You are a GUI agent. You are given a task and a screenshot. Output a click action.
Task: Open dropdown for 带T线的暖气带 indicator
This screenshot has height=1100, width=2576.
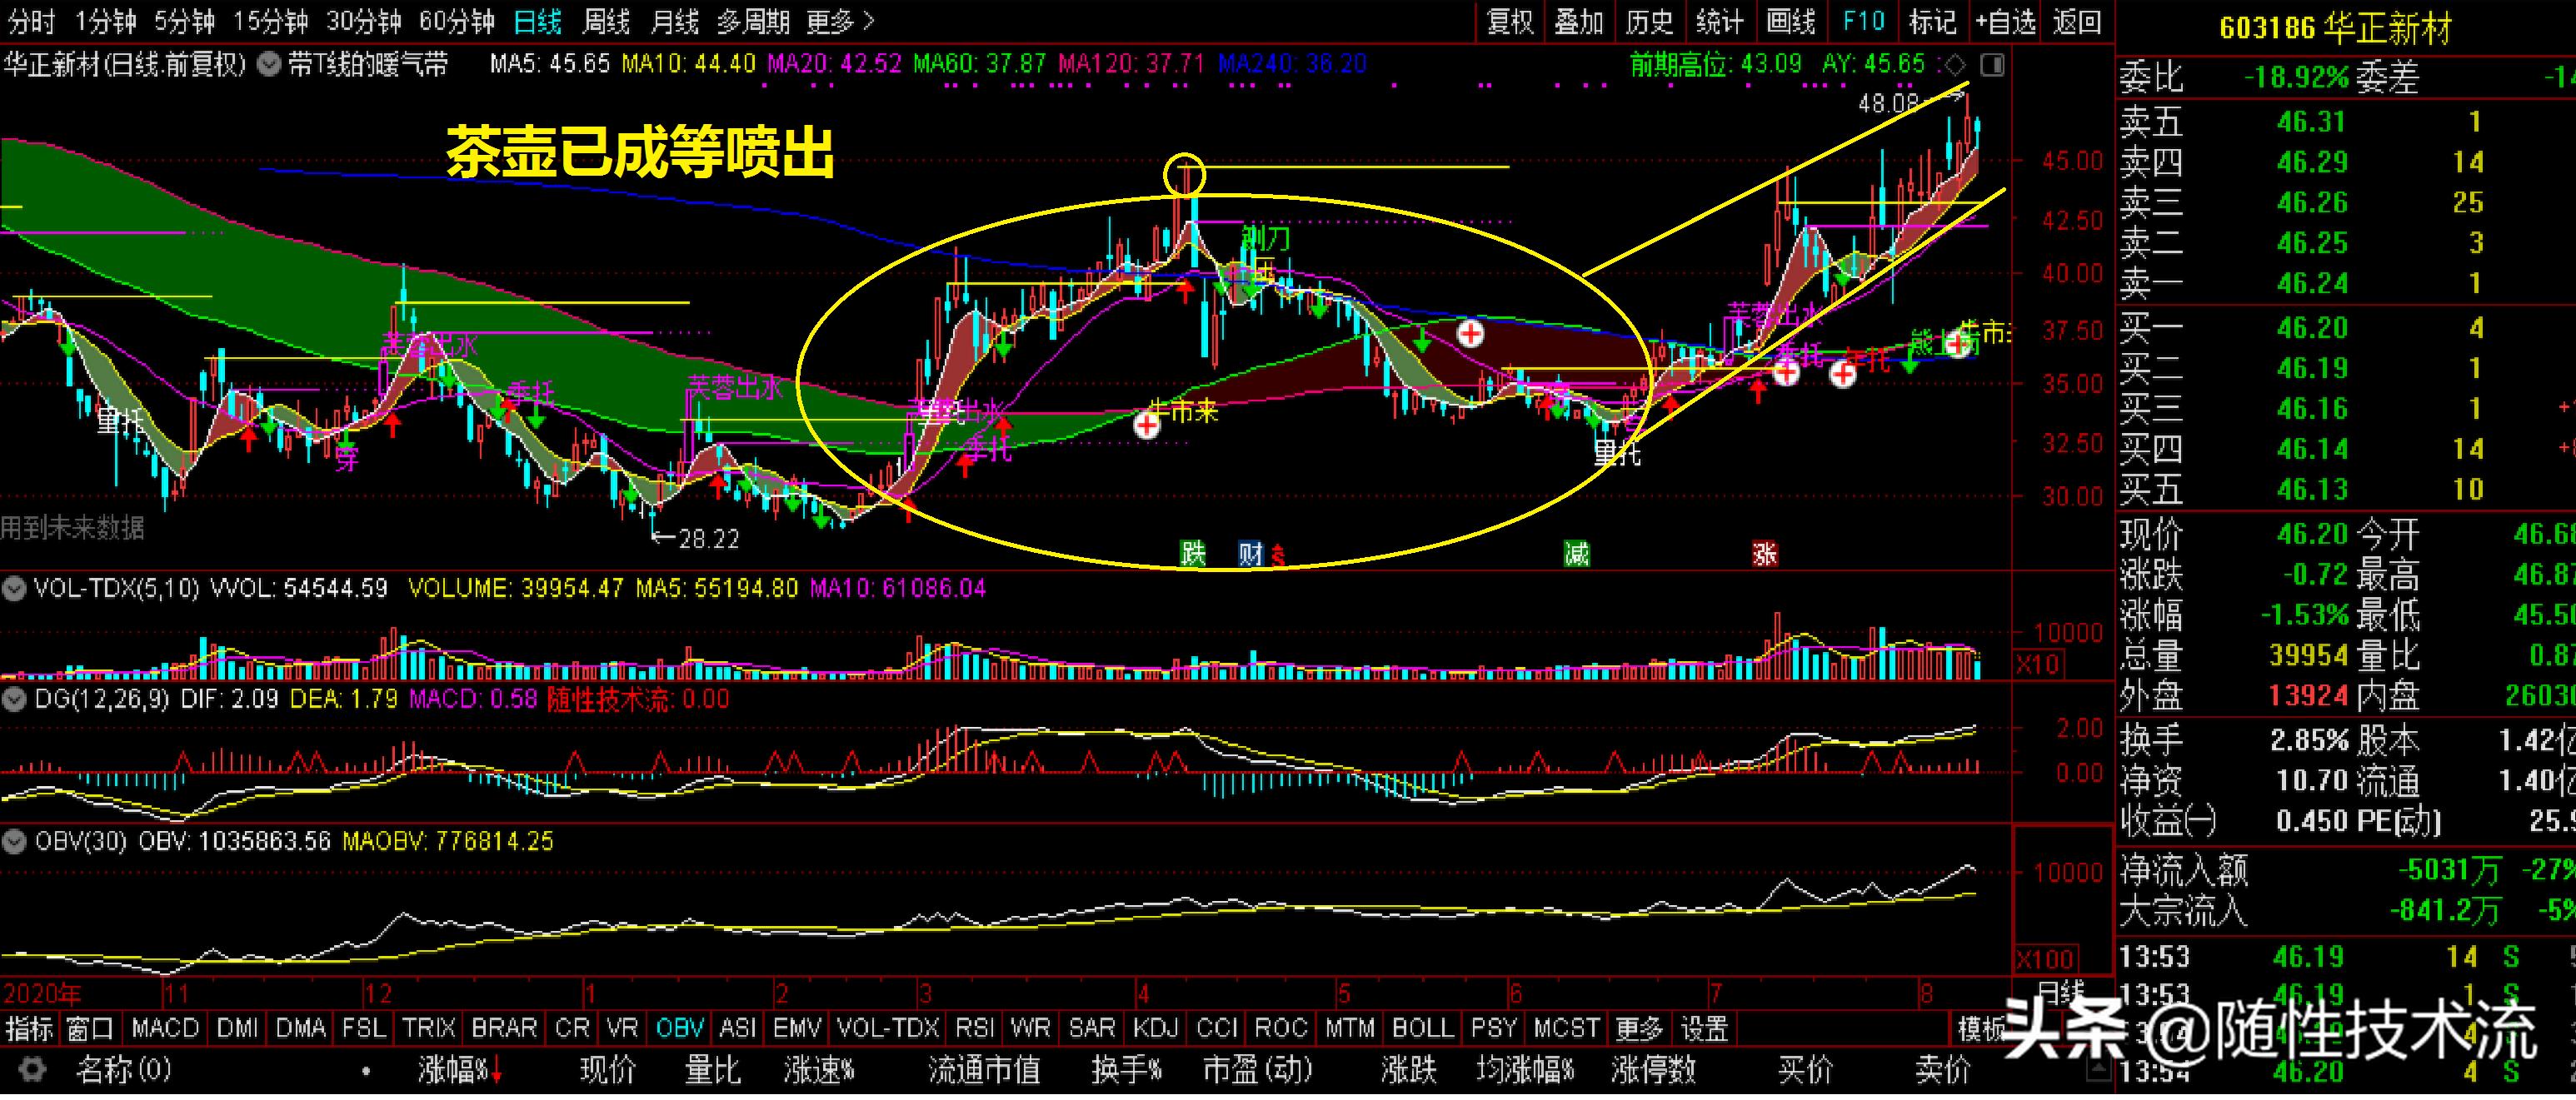pyautogui.click(x=268, y=66)
